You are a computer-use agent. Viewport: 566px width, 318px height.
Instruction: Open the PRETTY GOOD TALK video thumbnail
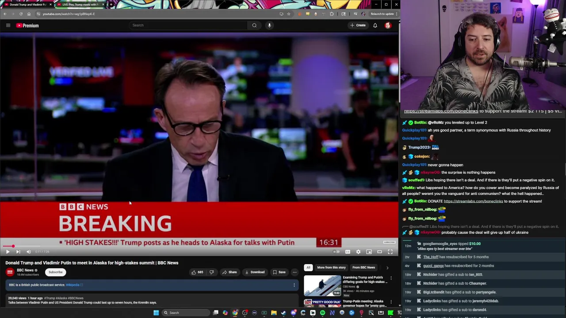(x=322, y=303)
